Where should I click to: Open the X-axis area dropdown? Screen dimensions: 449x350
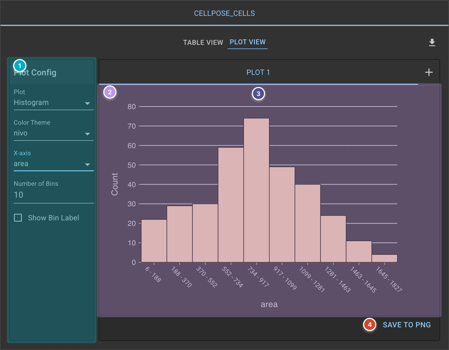coord(53,164)
